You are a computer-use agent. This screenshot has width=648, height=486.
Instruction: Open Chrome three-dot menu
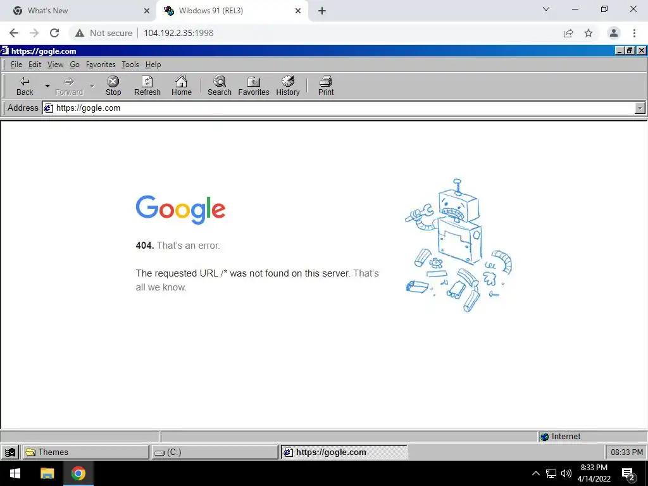tap(634, 33)
